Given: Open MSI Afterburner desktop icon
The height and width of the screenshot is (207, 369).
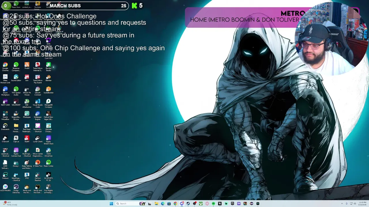Looking at the screenshot, I should coord(27,103).
